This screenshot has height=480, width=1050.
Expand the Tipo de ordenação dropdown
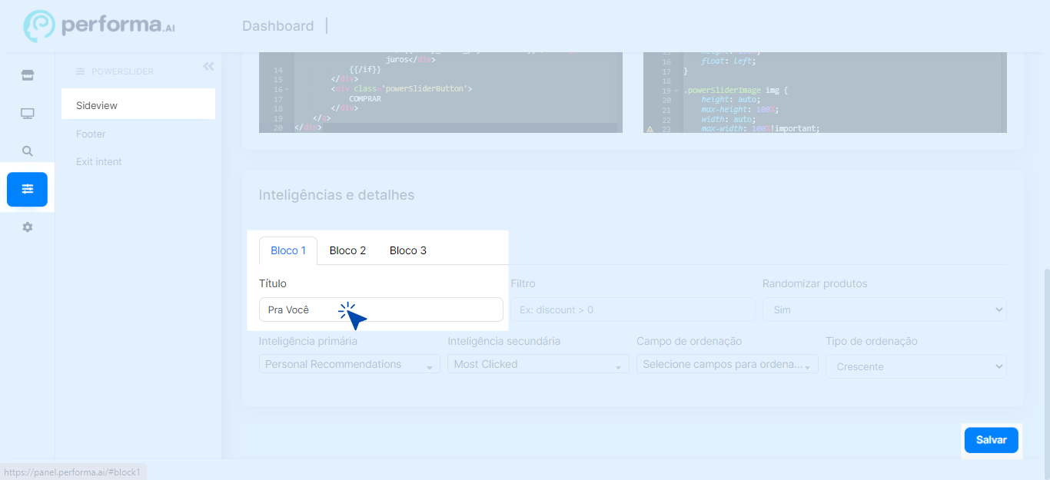pyautogui.click(x=915, y=366)
